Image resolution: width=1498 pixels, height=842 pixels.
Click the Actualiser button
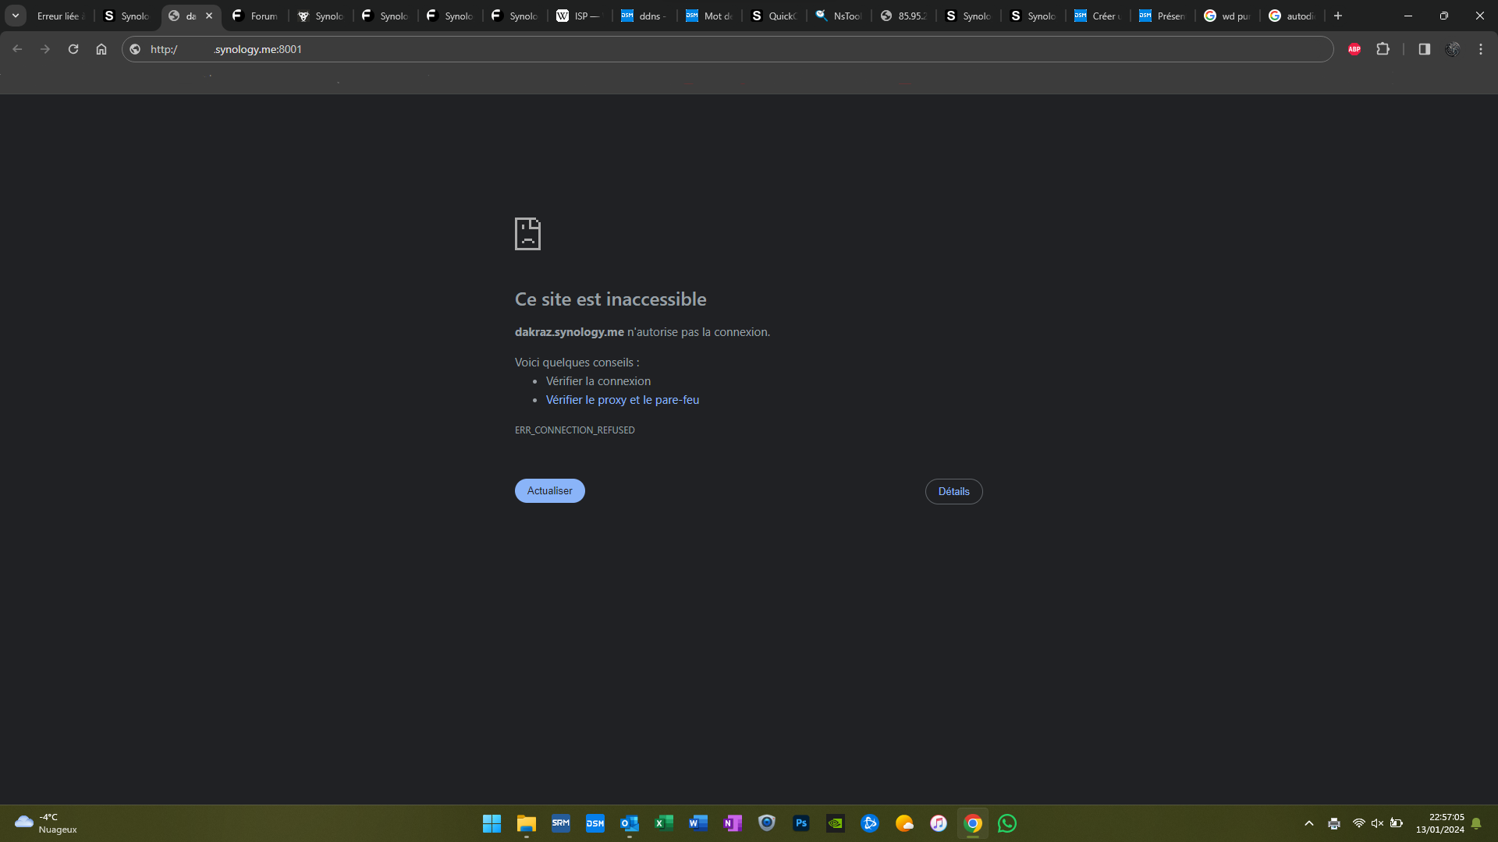tap(549, 491)
